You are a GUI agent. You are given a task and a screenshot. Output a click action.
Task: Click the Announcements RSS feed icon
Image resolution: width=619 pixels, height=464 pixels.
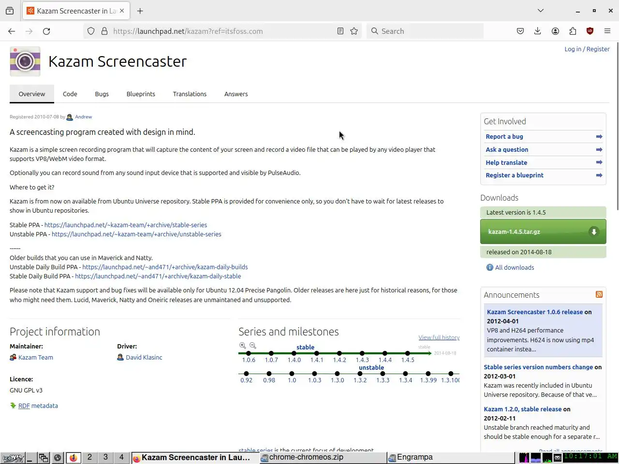tap(599, 294)
